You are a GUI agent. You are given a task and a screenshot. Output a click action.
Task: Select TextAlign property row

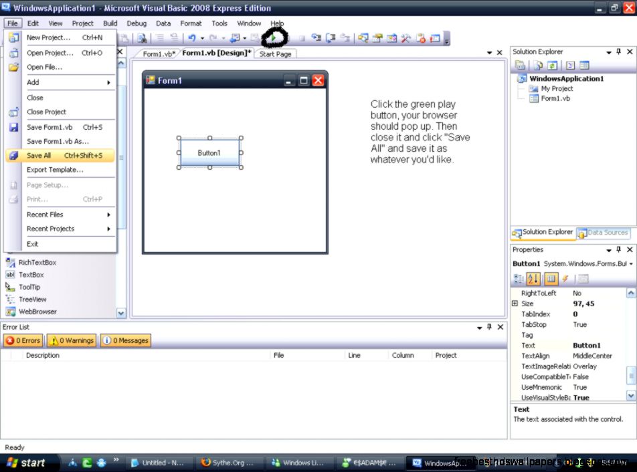coord(569,356)
